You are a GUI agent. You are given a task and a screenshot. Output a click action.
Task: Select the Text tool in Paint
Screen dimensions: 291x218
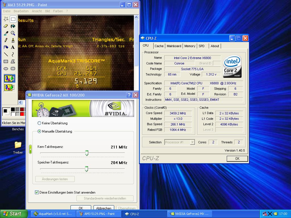click(x=13, y=47)
